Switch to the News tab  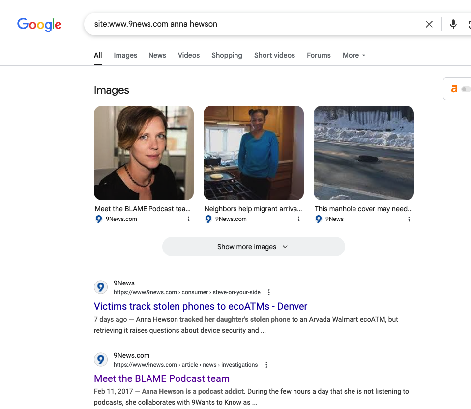click(x=157, y=55)
